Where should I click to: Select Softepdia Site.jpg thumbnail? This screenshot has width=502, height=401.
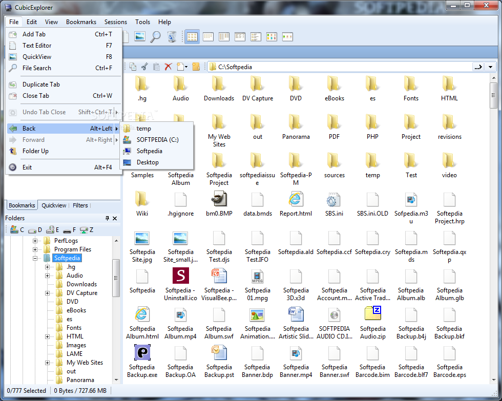click(142, 246)
